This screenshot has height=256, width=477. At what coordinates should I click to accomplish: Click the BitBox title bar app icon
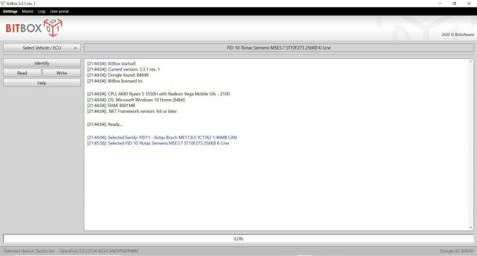coord(3,3)
